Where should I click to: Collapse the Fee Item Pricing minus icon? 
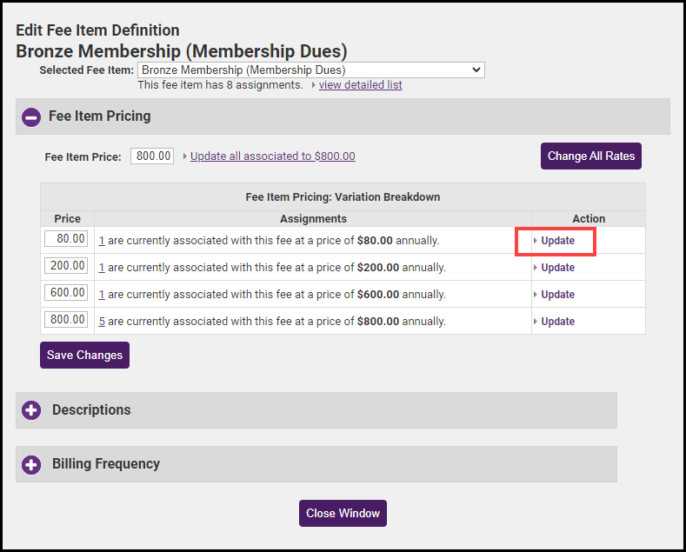pyautogui.click(x=31, y=117)
